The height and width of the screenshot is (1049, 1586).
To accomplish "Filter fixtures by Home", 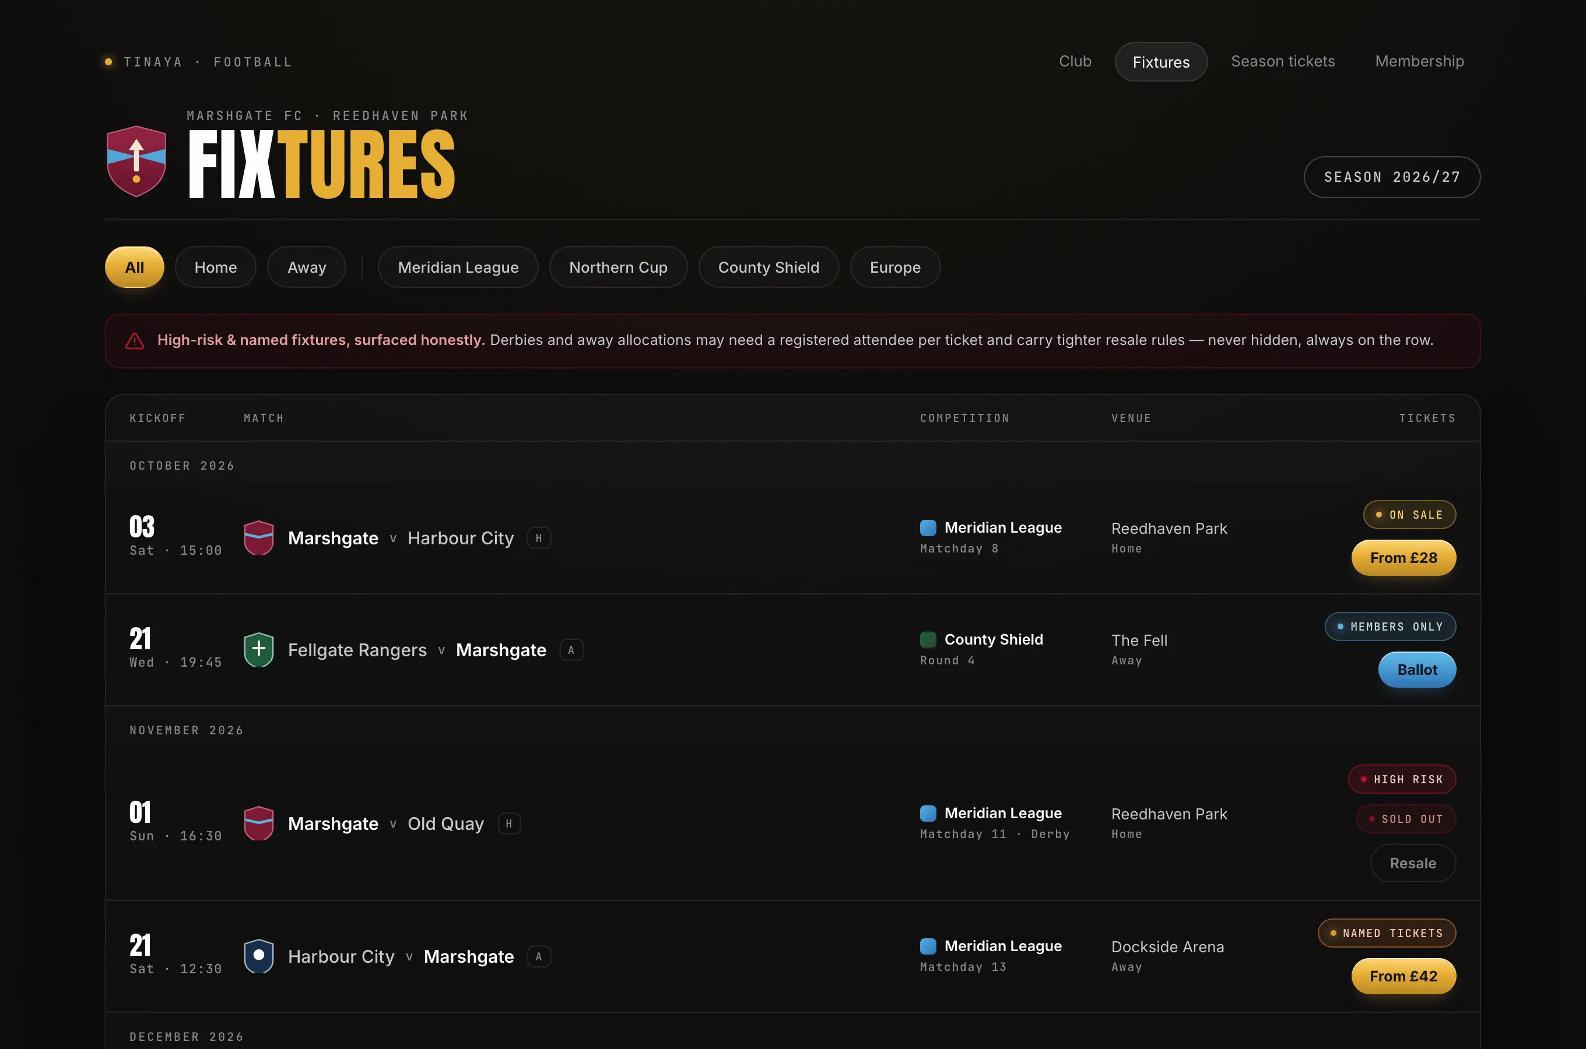I will (x=216, y=267).
